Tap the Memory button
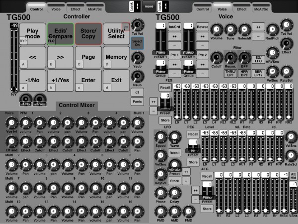The width and height of the screenshot is (298, 224). [116, 57]
